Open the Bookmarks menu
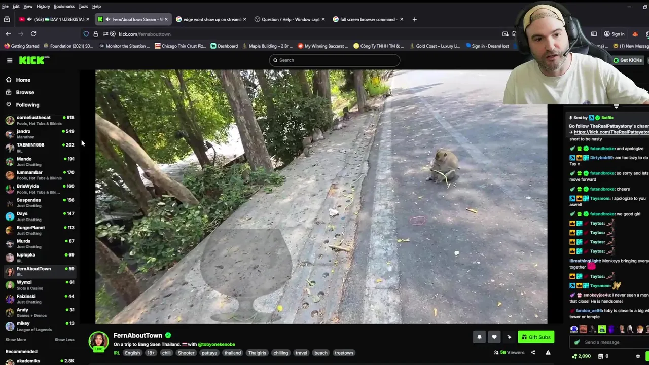Viewport: 649px width, 365px height. coord(64,6)
